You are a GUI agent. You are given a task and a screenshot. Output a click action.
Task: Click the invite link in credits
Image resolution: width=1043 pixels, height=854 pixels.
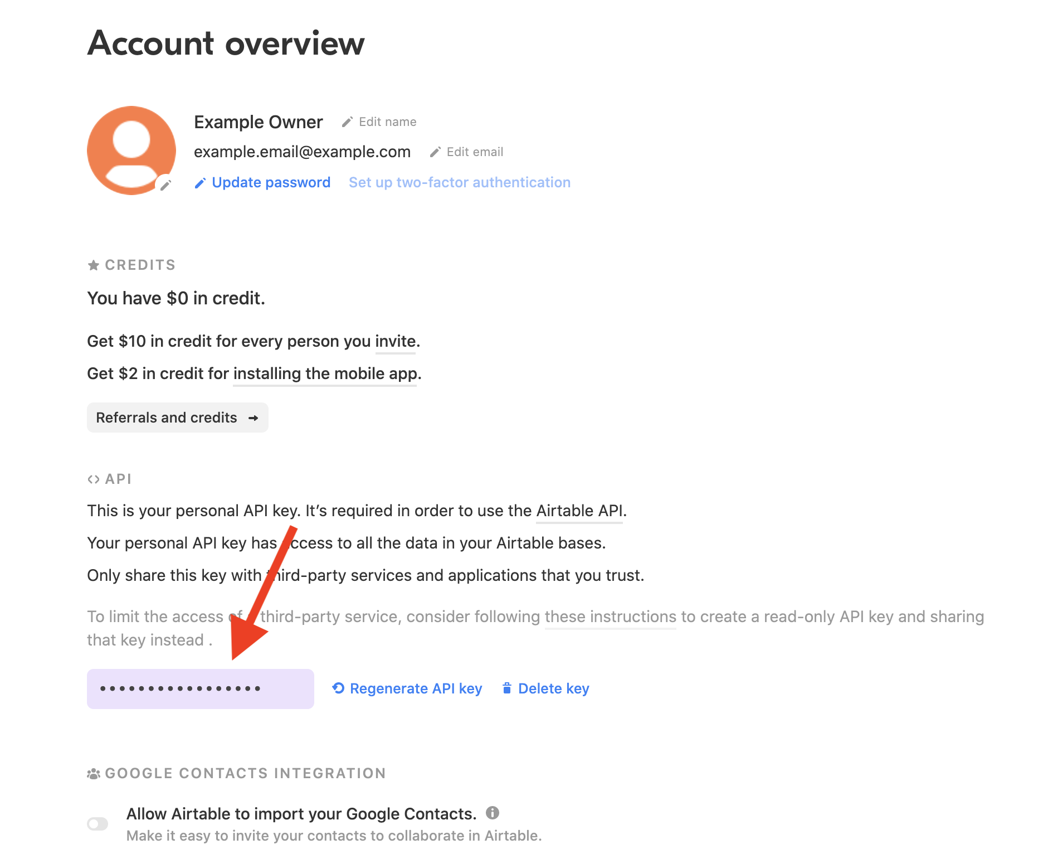coord(396,341)
